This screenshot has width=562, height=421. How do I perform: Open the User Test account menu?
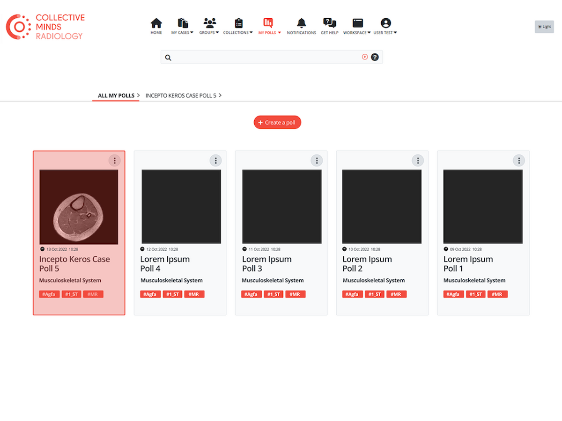point(385,26)
